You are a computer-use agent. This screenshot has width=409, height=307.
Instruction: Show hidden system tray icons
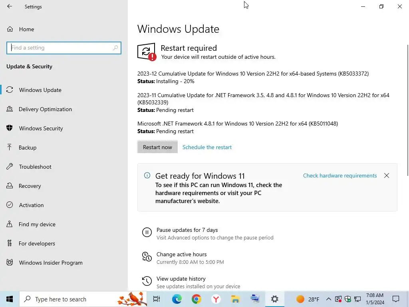(328, 299)
